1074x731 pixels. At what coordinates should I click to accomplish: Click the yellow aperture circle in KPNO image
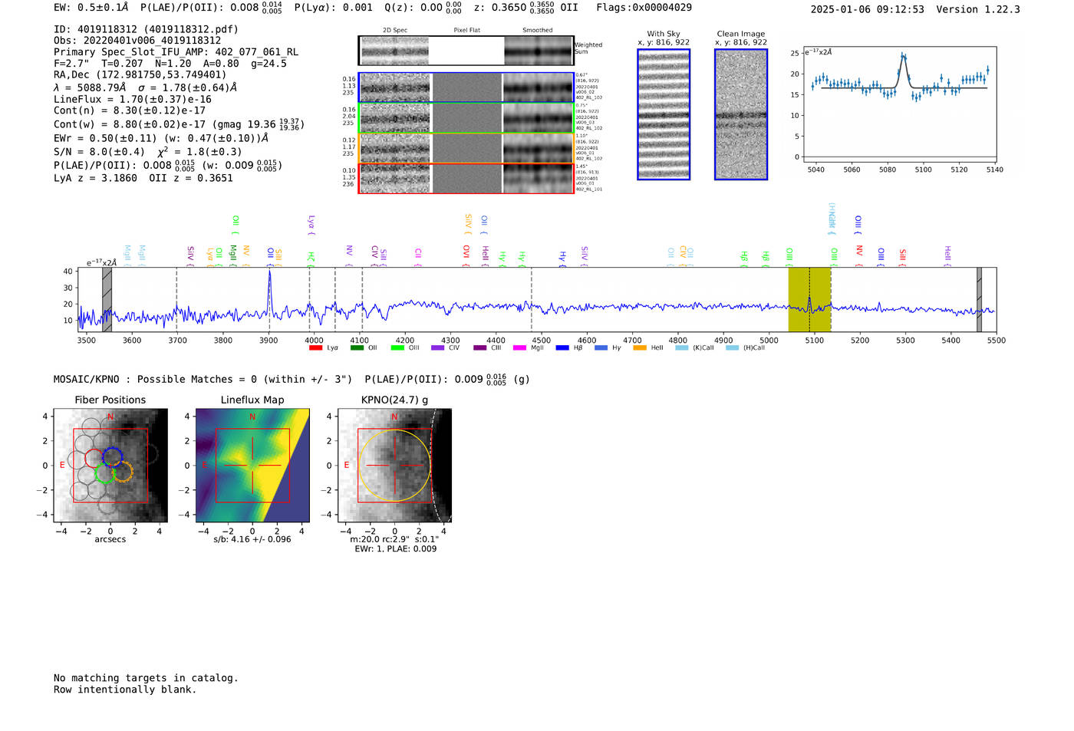[x=394, y=466]
